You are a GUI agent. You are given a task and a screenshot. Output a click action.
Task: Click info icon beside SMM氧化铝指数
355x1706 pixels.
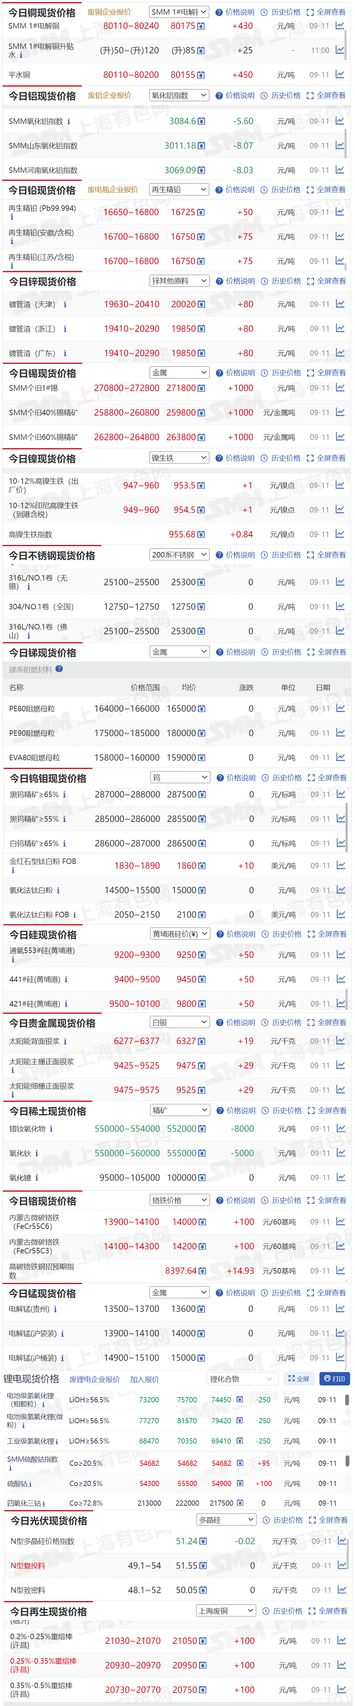[x=69, y=121]
